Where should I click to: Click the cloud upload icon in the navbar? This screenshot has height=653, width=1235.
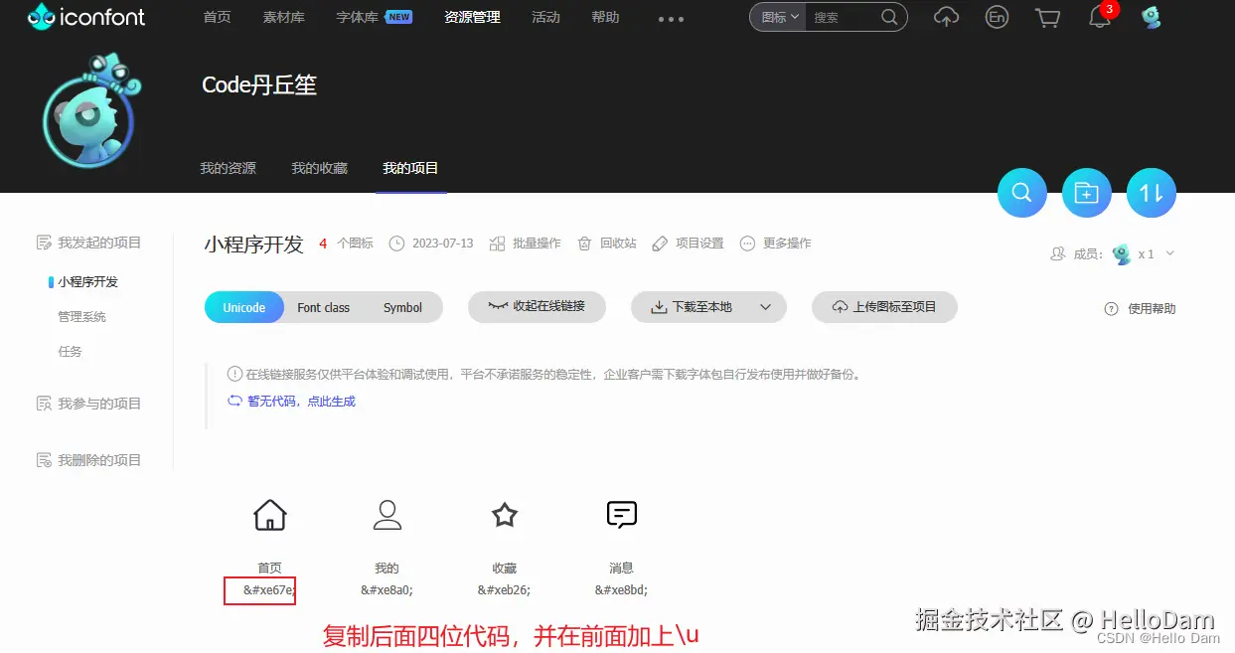[x=945, y=17]
